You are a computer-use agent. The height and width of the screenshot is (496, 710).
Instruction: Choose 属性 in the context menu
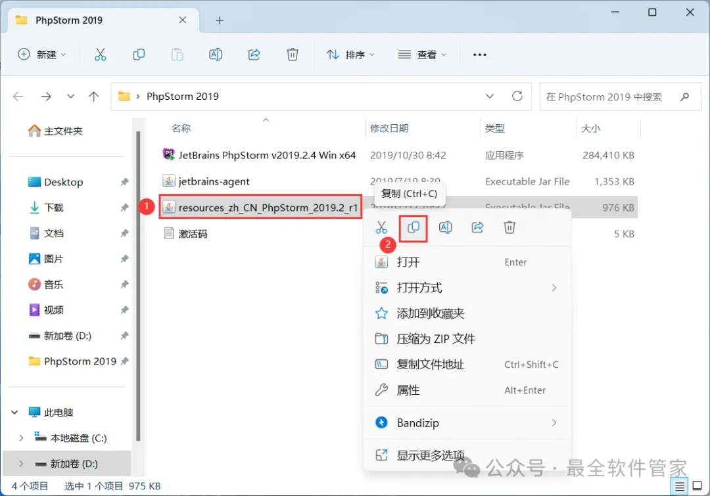[467, 390]
